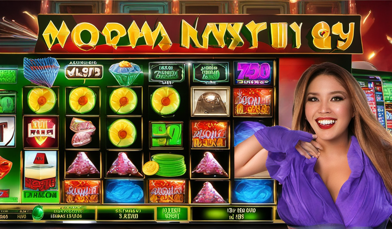Click the stack of green chips with gold coin
The height and width of the screenshot is (229, 392).
click(165, 165)
